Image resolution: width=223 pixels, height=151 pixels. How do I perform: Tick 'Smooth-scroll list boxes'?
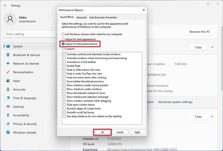click(64, 112)
